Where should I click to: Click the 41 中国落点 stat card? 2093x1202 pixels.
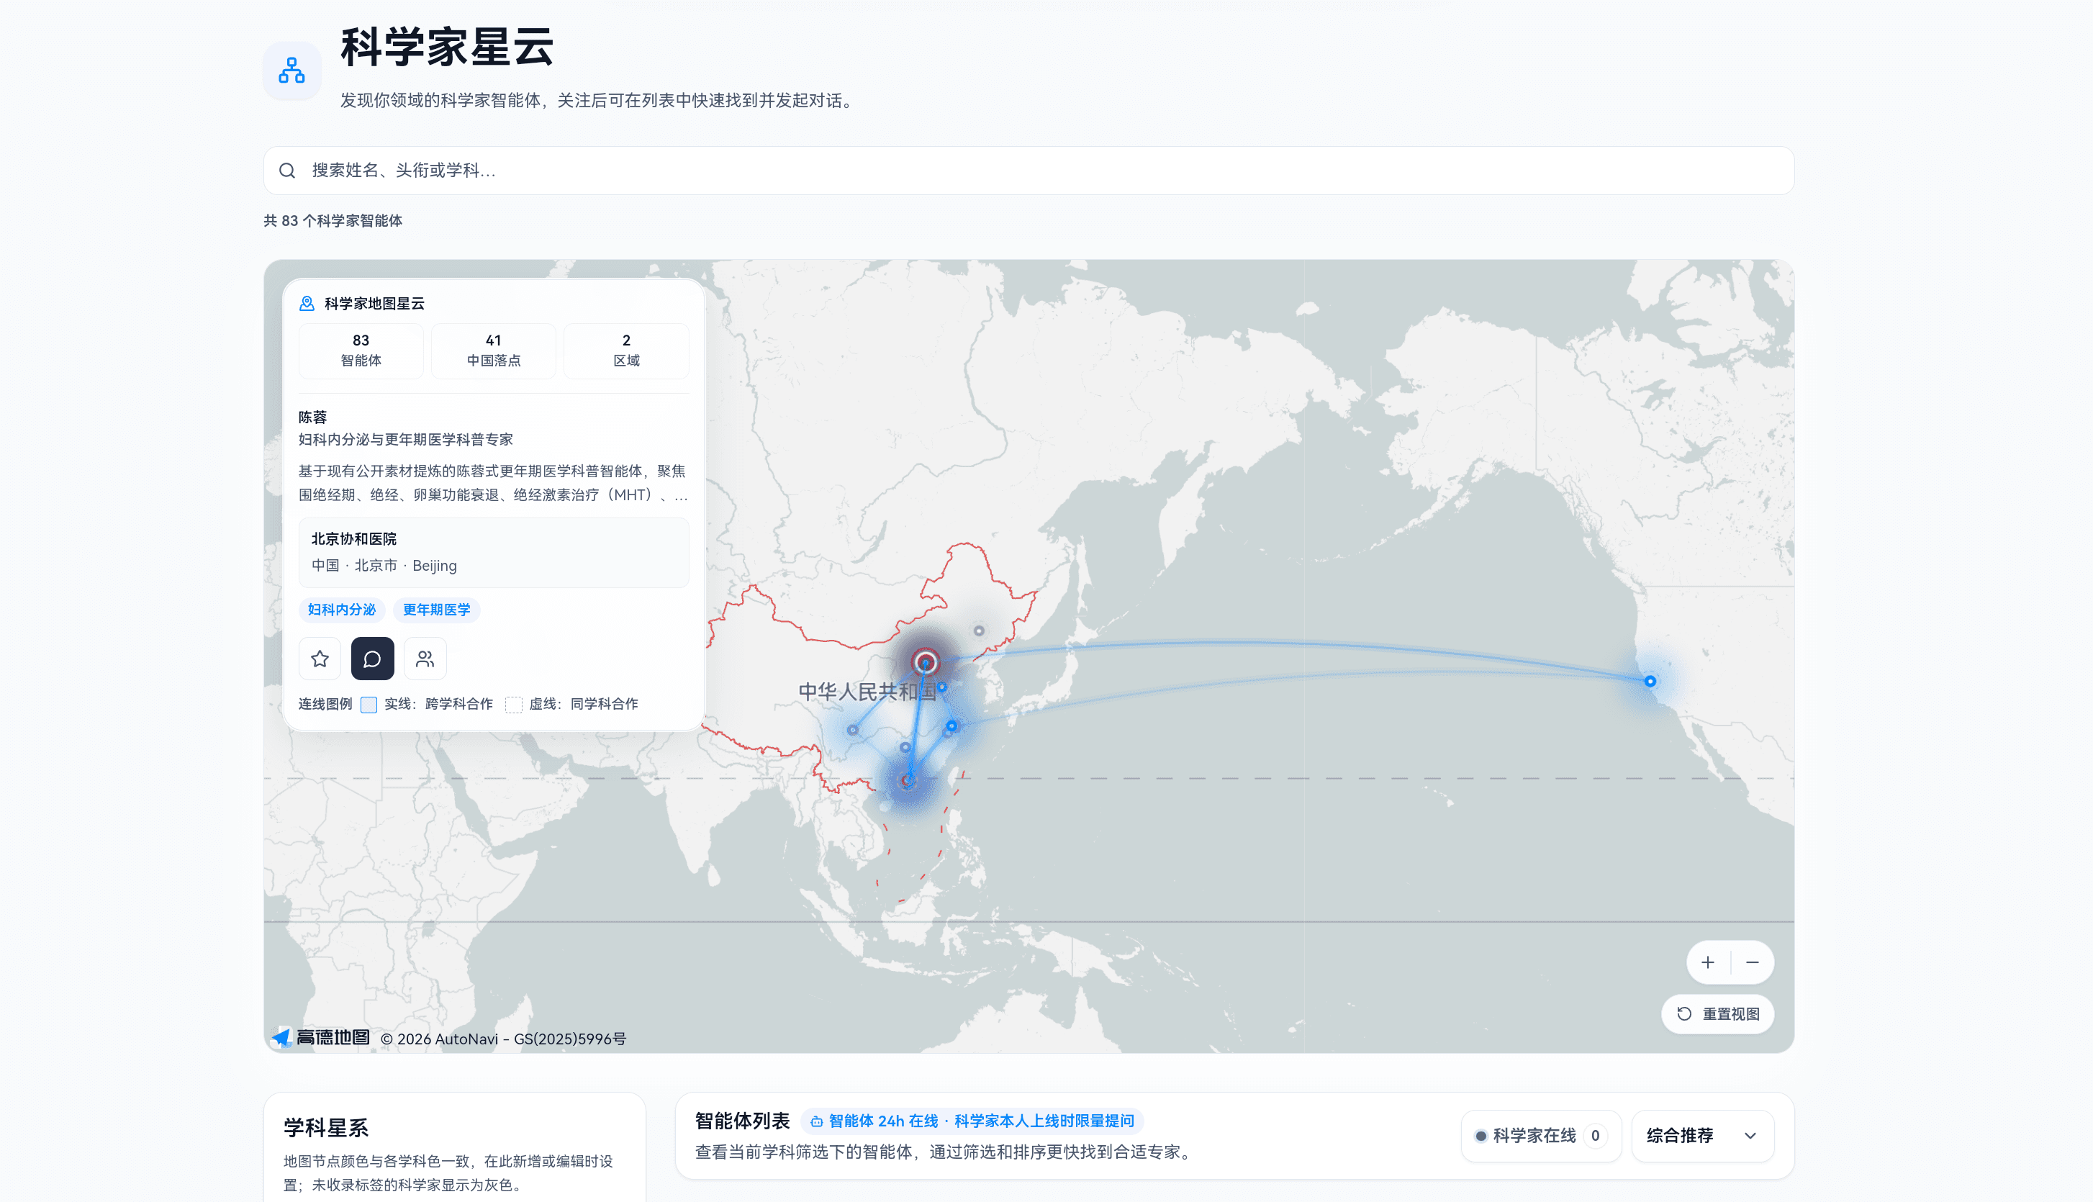point(494,351)
